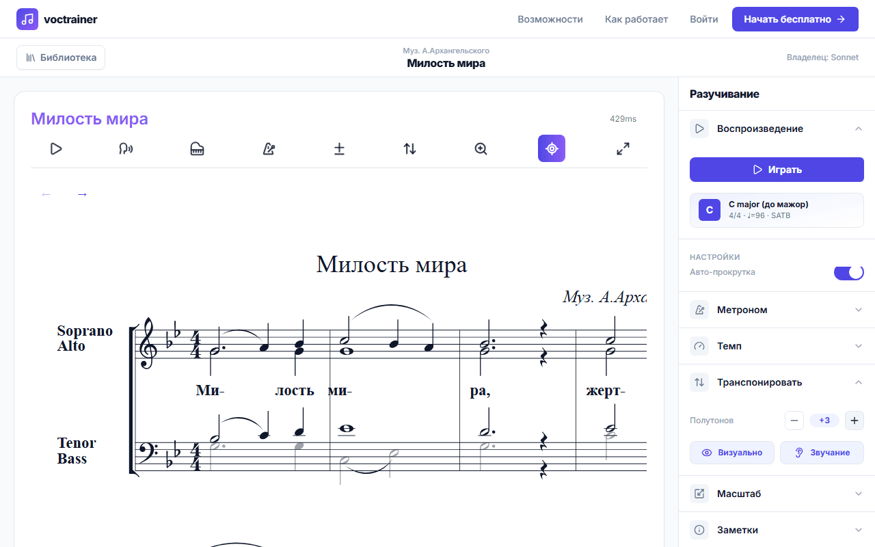The image size is (875, 547).
Task: Open Как работает in the top navigation
Action: (x=636, y=19)
